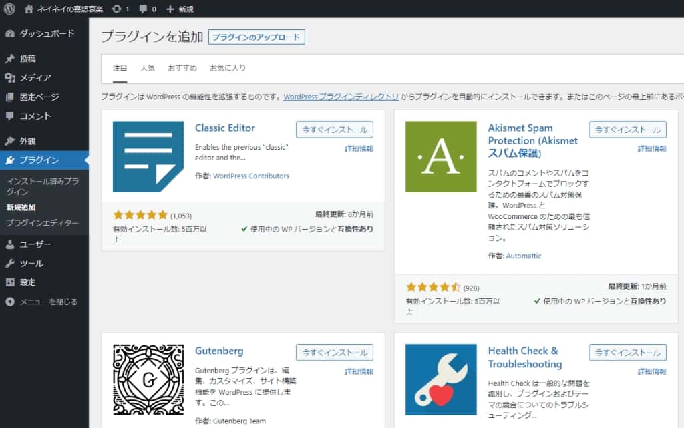Image resolution: width=684 pixels, height=428 pixels.
Task: Click the Akismet Spam Protection title link
Action: tap(533, 140)
